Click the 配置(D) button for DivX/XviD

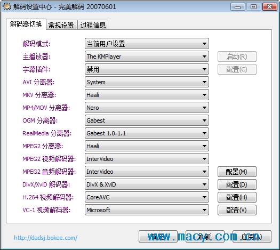point(237,184)
